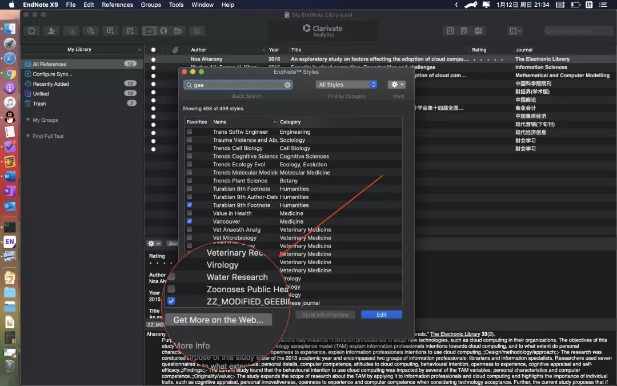
Task: Select Online Search mode globe icon
Action: tap(164, 31)
